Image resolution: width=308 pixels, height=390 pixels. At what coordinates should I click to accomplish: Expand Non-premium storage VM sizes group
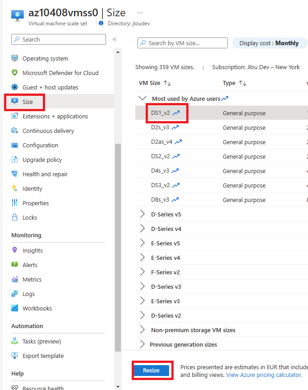[142, 329]
